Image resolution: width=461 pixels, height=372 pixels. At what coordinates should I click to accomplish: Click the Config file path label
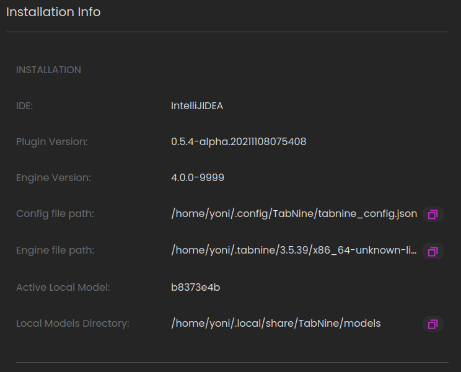point(55,214)
